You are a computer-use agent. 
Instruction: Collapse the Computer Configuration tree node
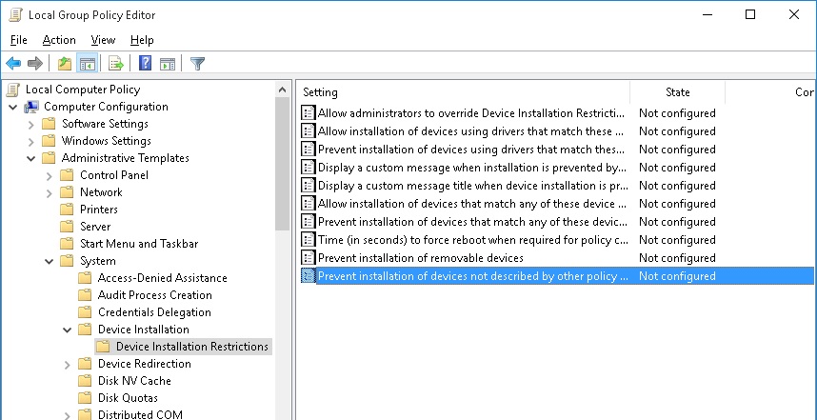pos(12,107)
